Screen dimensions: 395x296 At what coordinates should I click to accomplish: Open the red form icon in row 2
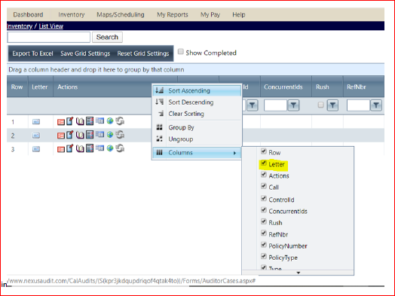pos(61,136)
